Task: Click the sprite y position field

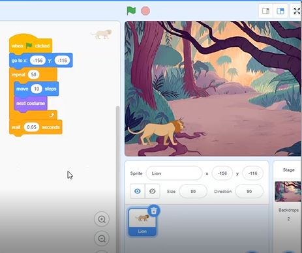Action: (x=252, y=173)
